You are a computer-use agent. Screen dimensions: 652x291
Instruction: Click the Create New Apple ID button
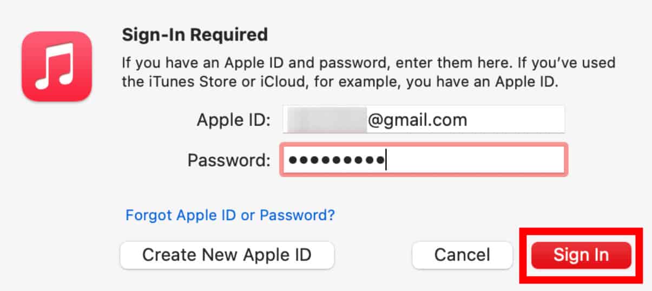coord(227,255)
